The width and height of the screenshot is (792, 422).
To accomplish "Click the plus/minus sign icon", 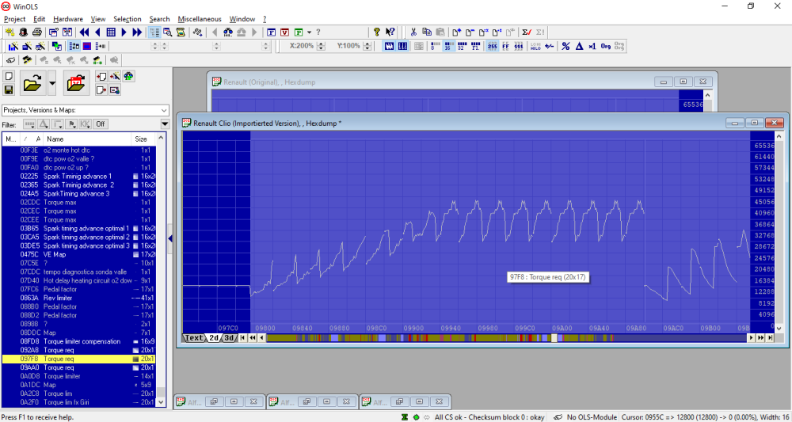I will (x=550, y=46).
